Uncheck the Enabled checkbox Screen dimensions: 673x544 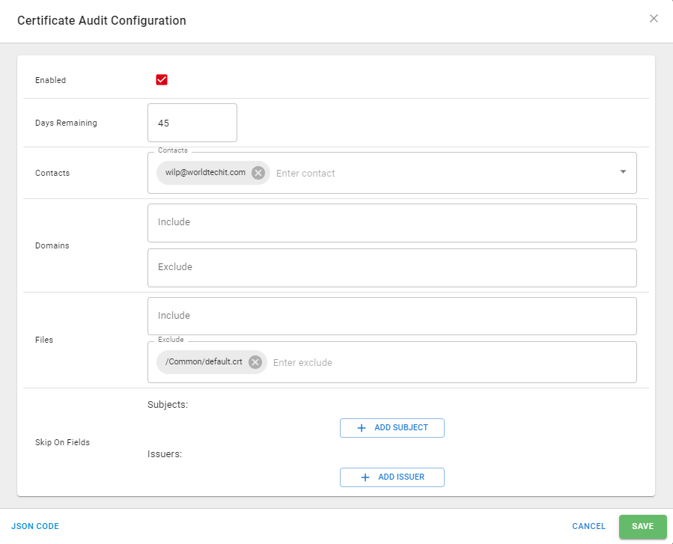pos(162,80)
